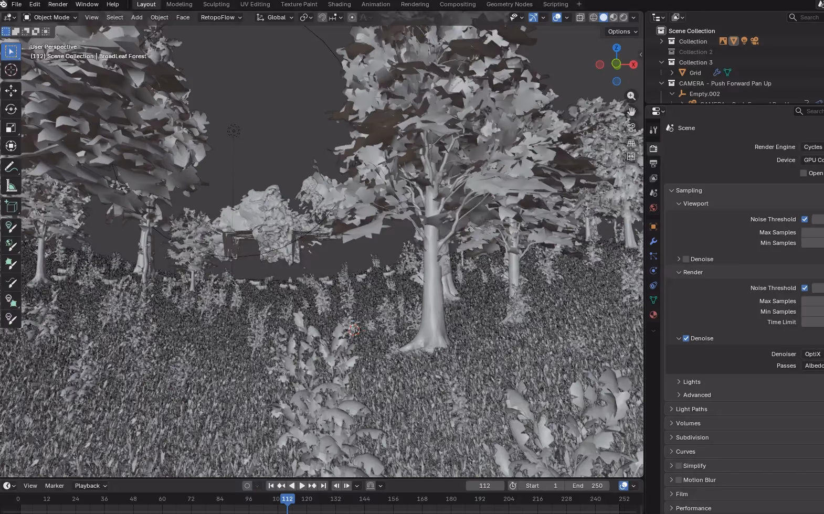Viewport: 824px width, 514px height.
Task: Toggle proportional editing in header
Action: click(352, 17)
